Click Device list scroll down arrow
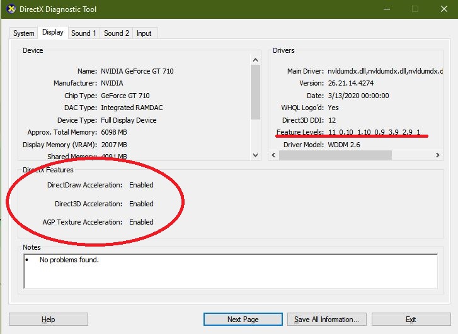Image resolution: width=458 pixels, height=334 pixels. (255, 155)
